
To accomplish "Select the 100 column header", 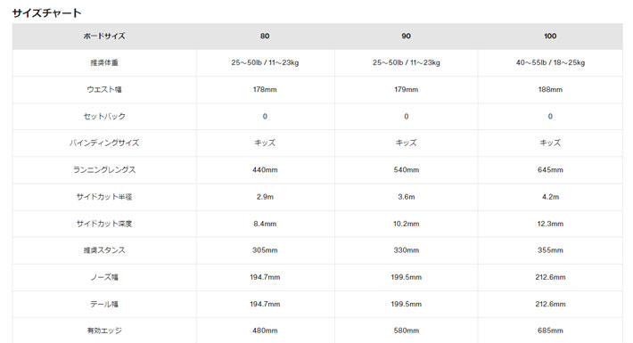I will (x=550, y=36).
